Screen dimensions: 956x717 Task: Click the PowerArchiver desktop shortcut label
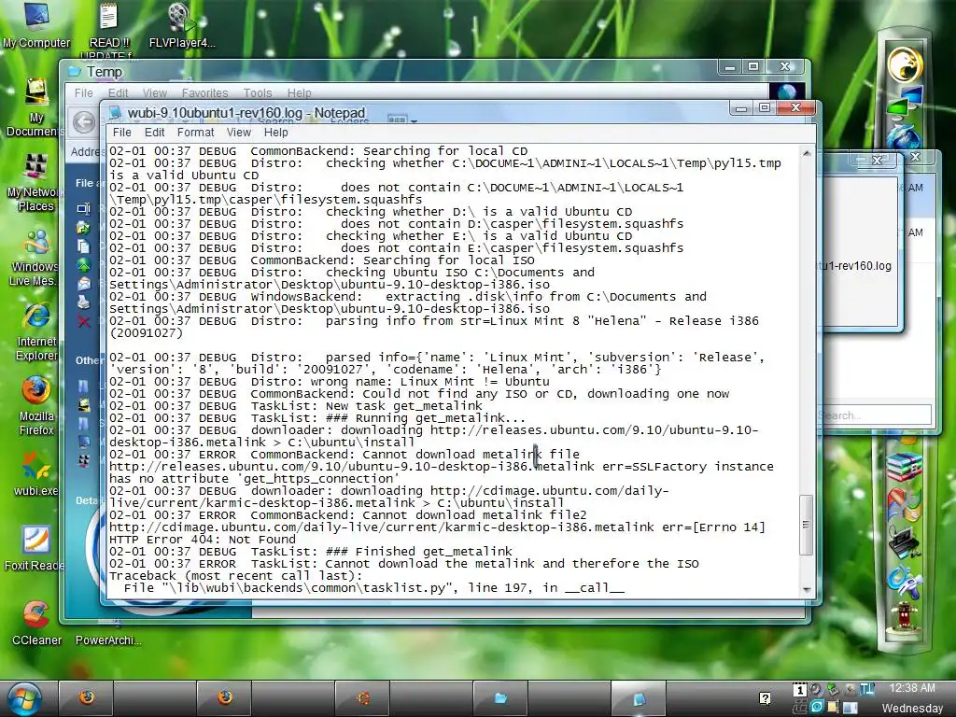click(108, 640)
